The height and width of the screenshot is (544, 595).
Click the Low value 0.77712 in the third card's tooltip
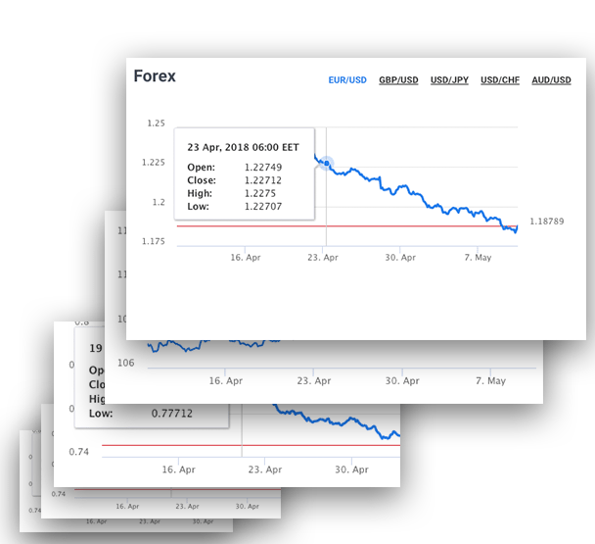pyautogui.click(x=171, y=414)
